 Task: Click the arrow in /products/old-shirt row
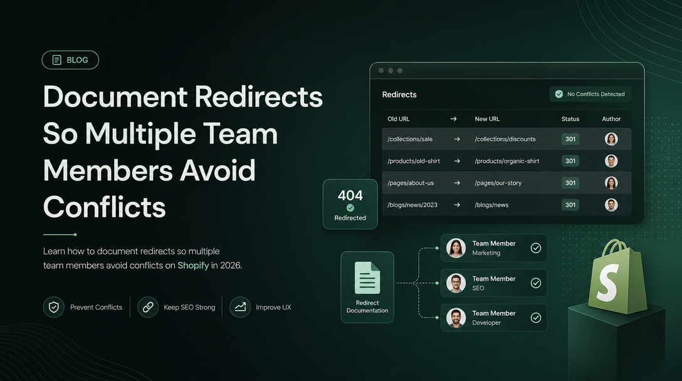click(457, 161)
